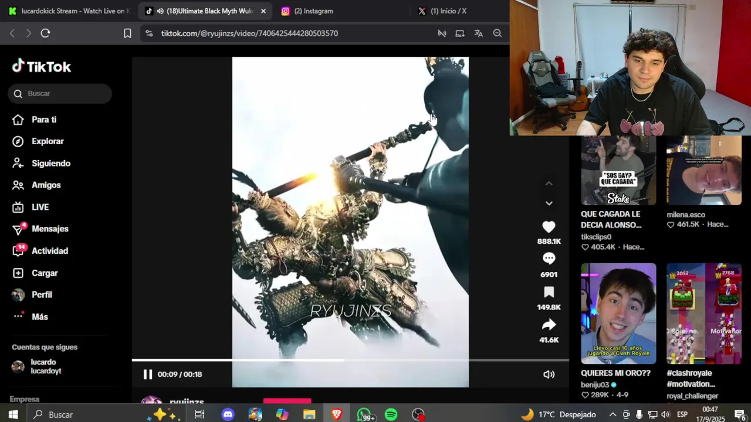Click the TikTok Buscar search field
Image resolution: width=751 pixels, height=422 pixels.
tap(60, 94)
